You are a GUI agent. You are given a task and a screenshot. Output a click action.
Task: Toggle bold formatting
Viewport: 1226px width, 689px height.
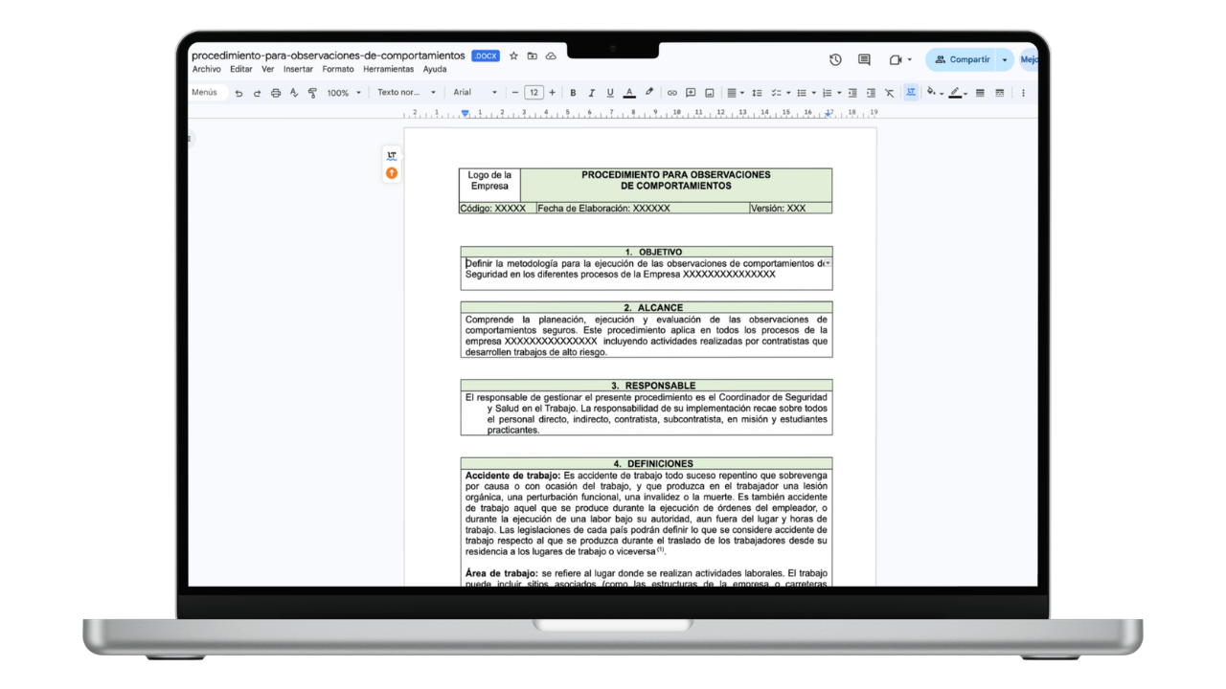[x=573, y=93]
